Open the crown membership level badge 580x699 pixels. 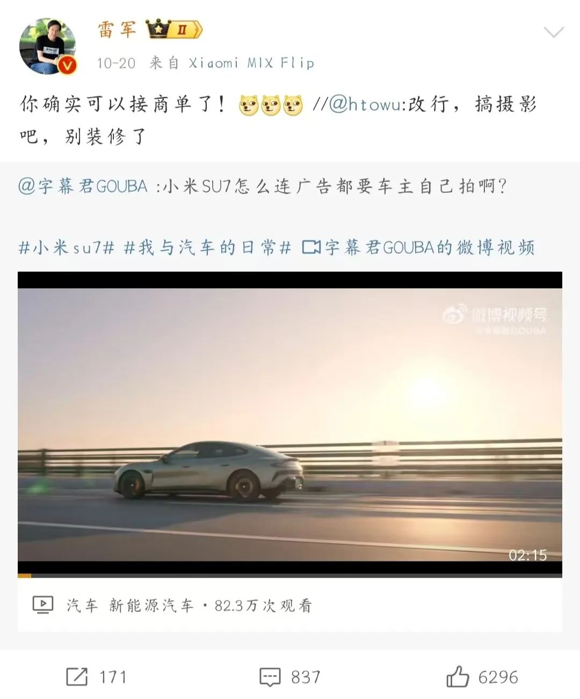(x=175, y=30)
